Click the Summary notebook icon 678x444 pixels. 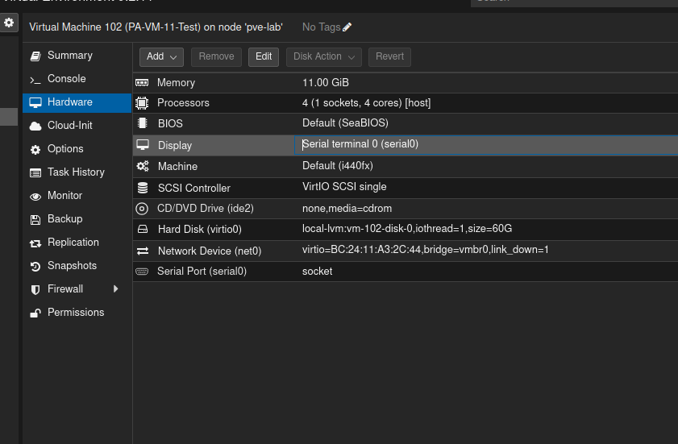(x=35, y=56)
